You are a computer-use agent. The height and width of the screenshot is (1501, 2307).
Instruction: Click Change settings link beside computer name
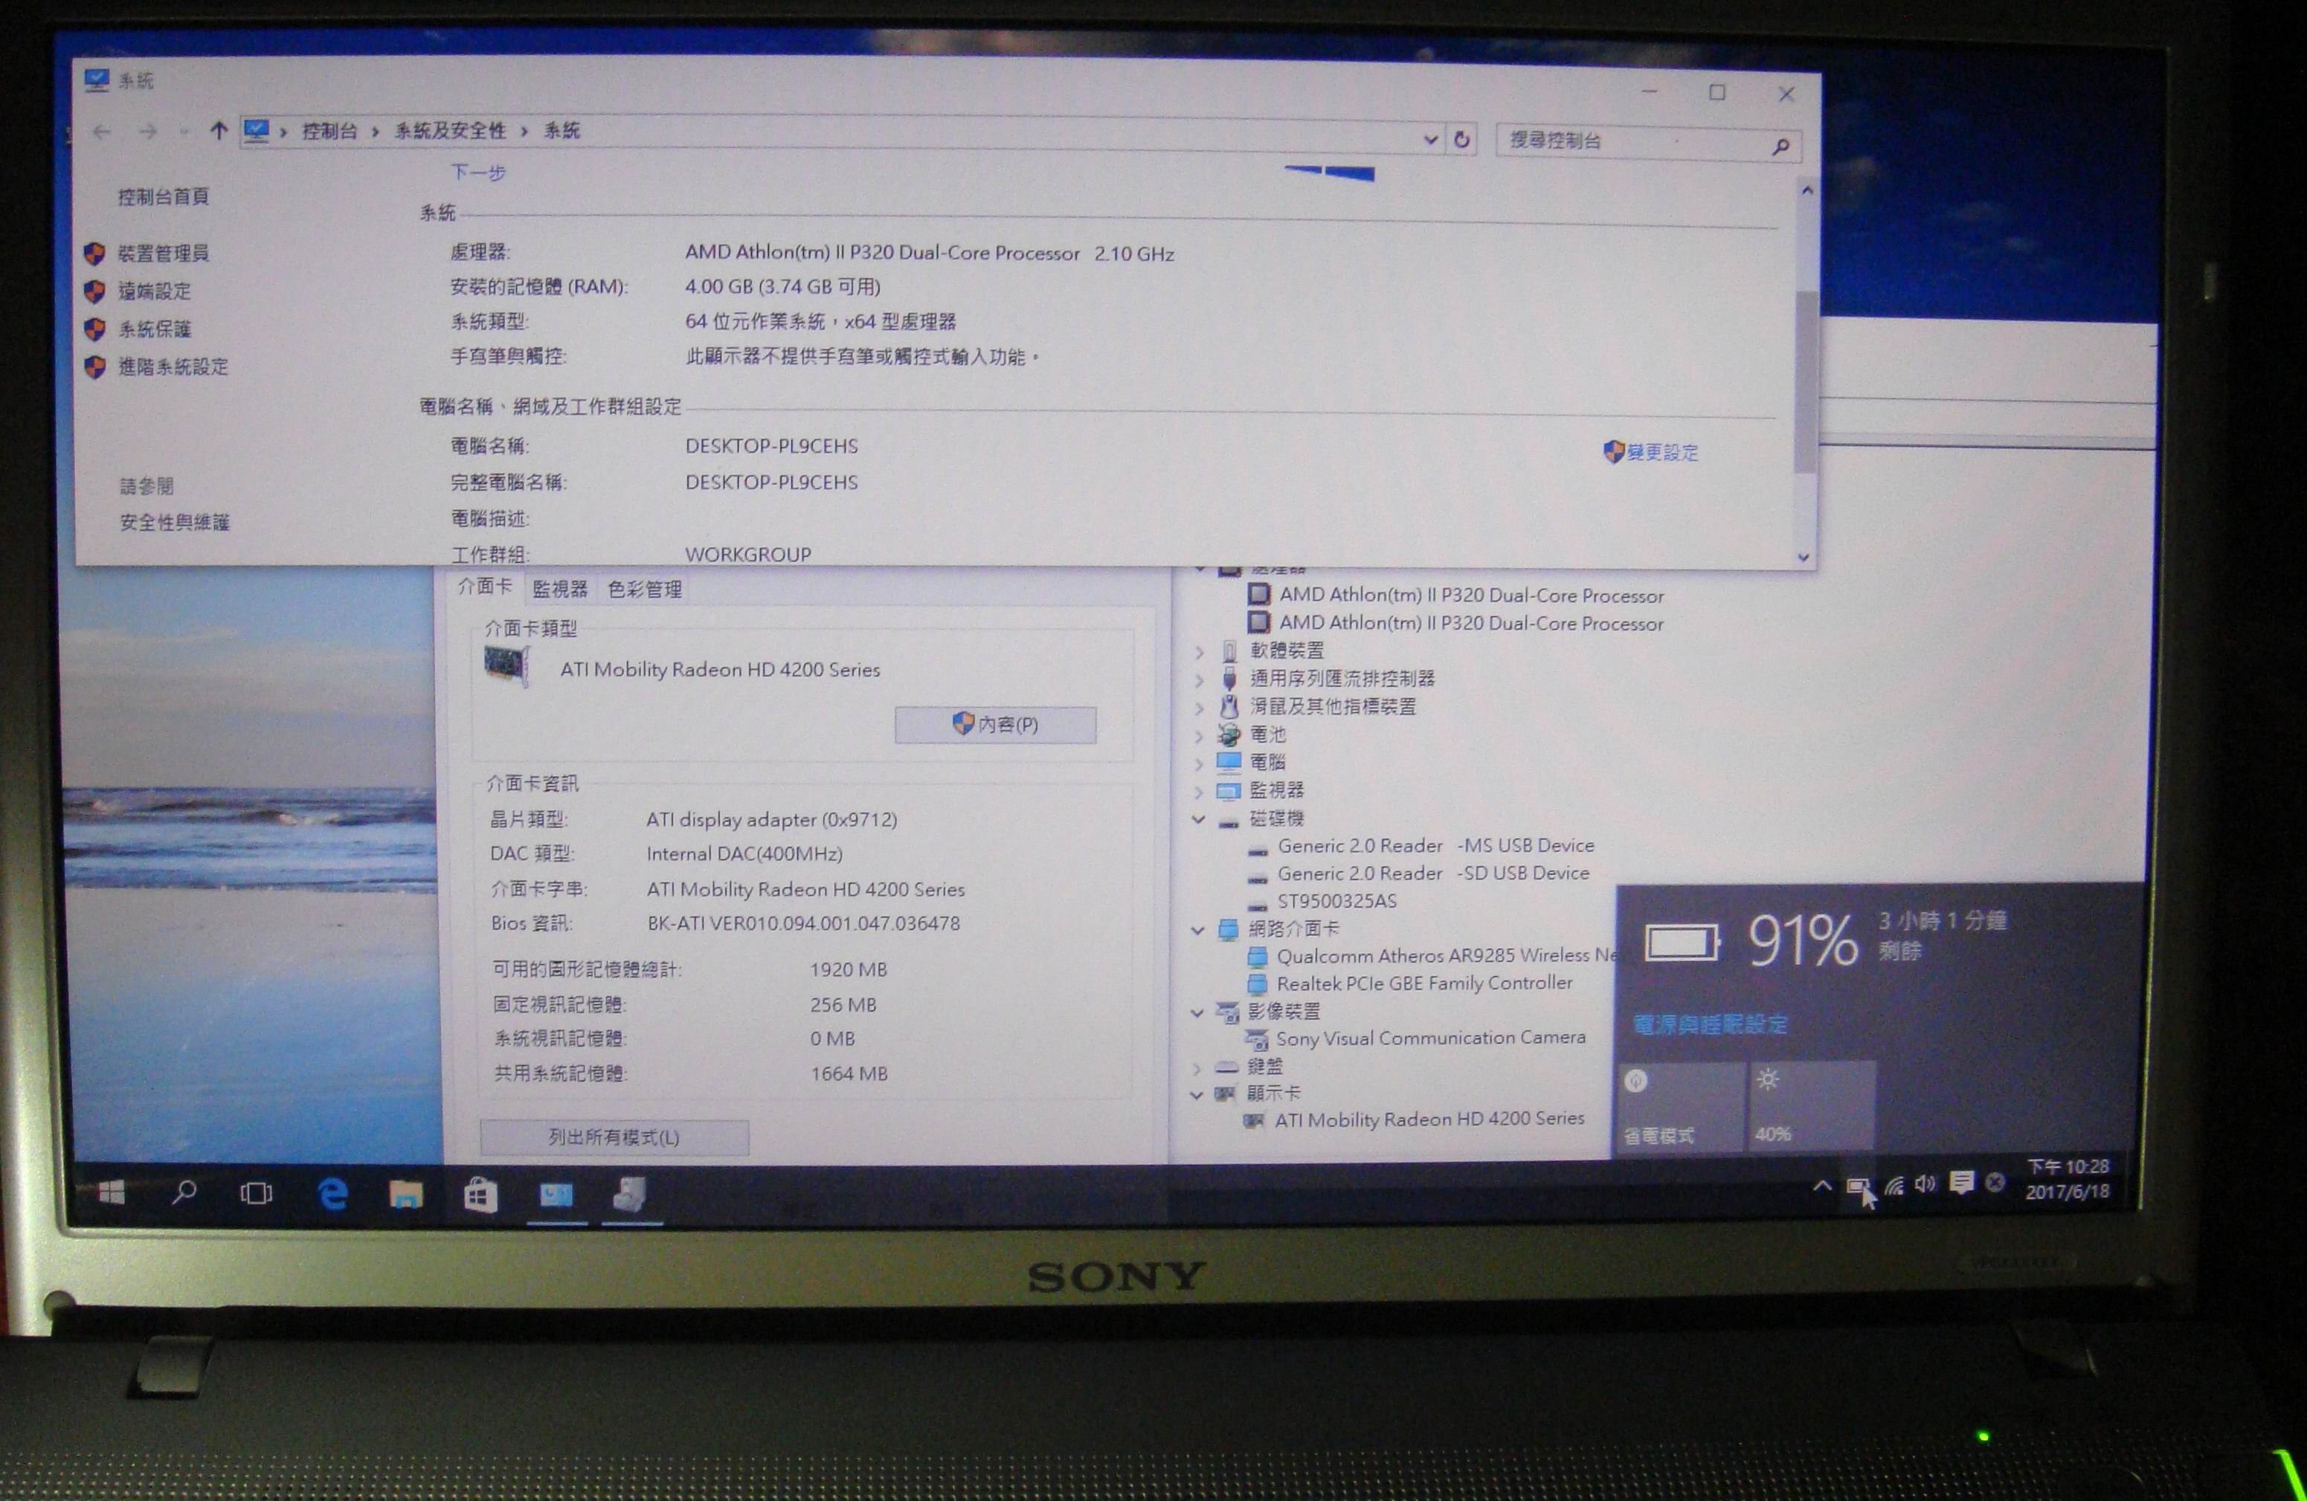[1661, 453]
